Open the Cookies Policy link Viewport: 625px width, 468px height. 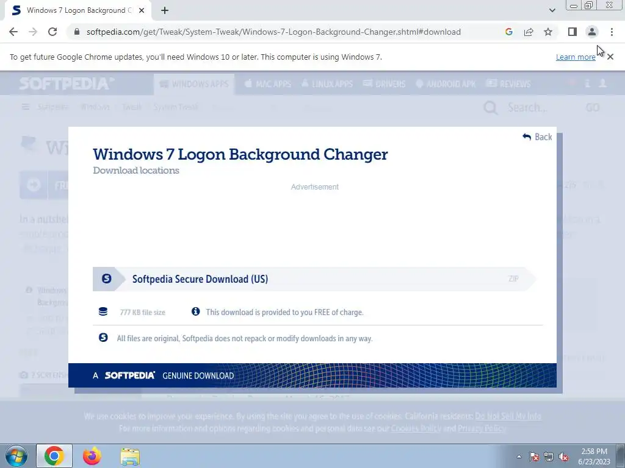[x=416, y=428]
